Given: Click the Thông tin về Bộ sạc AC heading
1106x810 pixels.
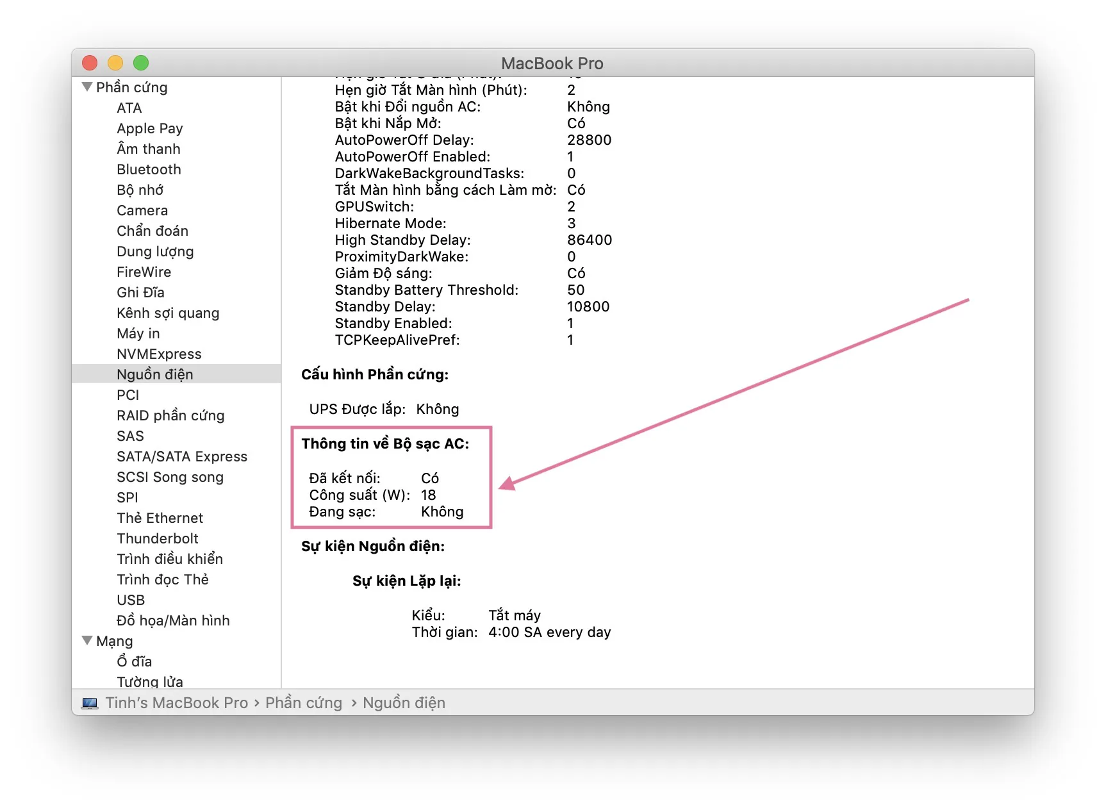Looking at the screenshot, I should pos(385,443).
